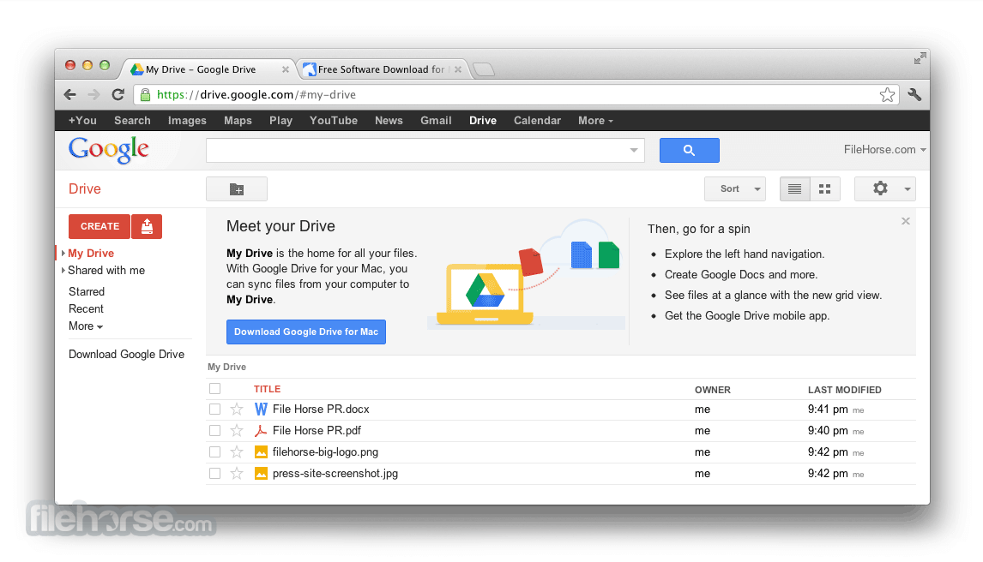Check the box for filehorse-big-logo.png

pos(215,451)
